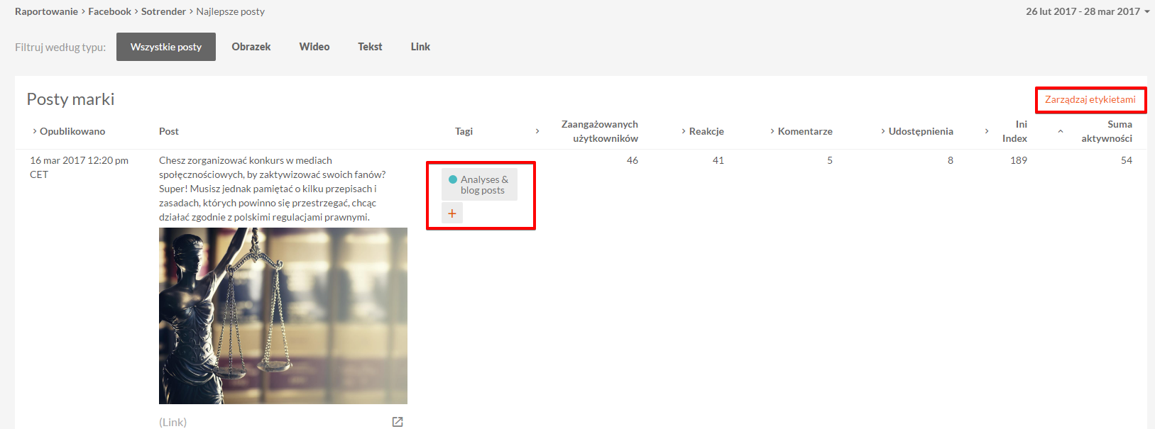This screenshot has height=429, width=1155.
Task: Click the Lady Justice post thumbnail
Action: (x=283, y=316)
